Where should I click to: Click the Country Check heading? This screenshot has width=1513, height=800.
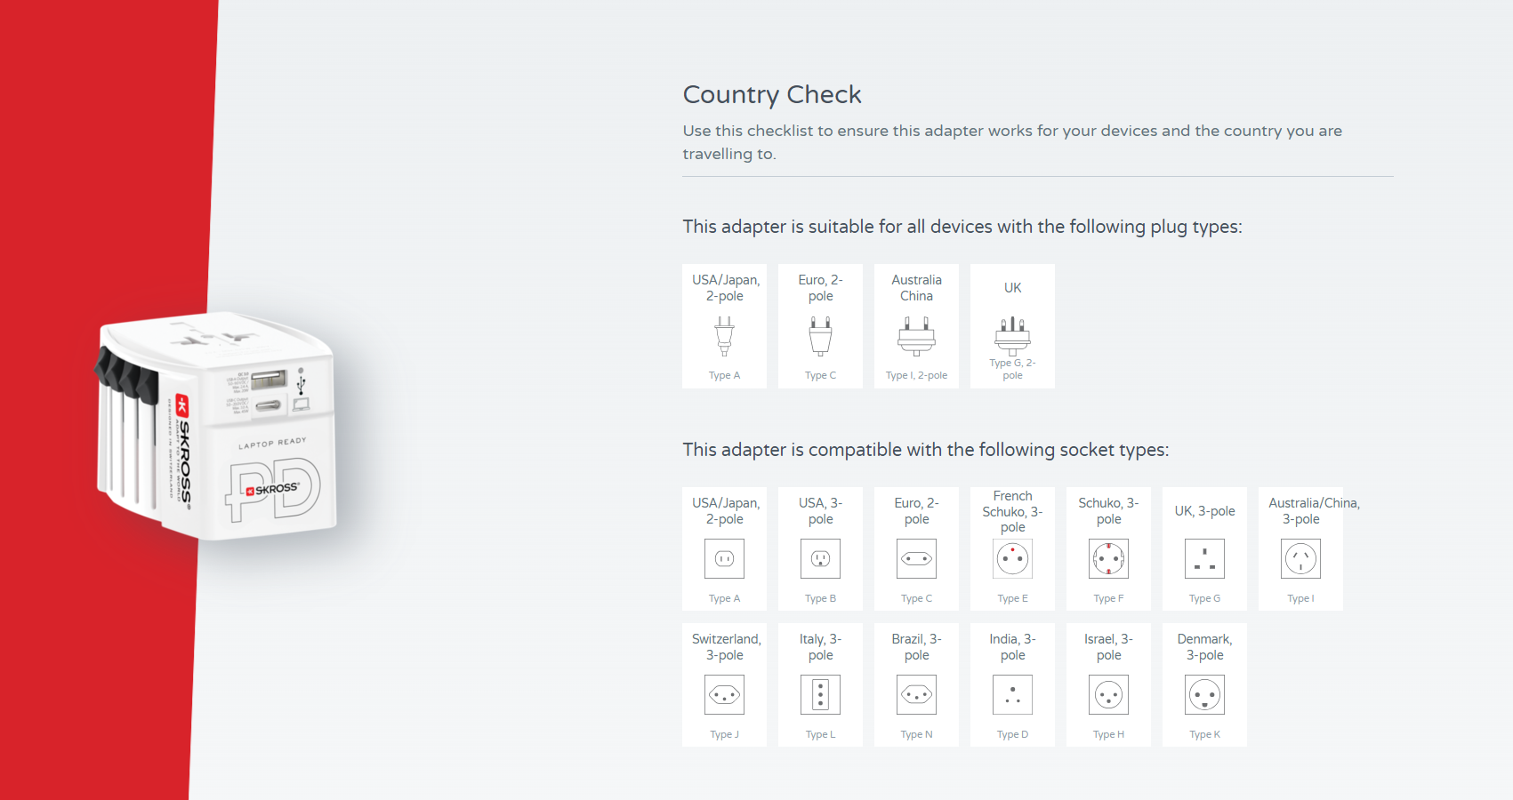pyautogui.click(x=771, y=94)
